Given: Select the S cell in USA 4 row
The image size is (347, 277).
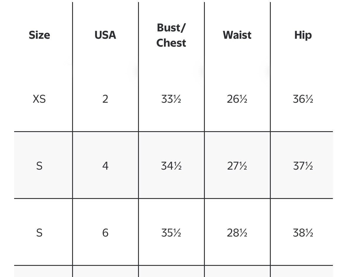Looking at the screenshot, I should click(39, 166).
